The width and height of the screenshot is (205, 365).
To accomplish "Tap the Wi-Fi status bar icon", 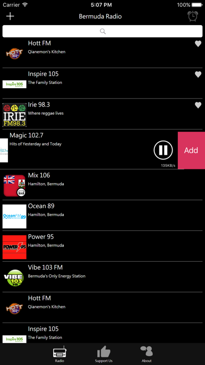I will pos(25,5).
